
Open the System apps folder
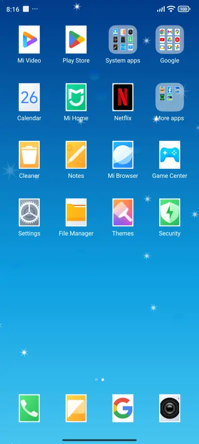123,39
